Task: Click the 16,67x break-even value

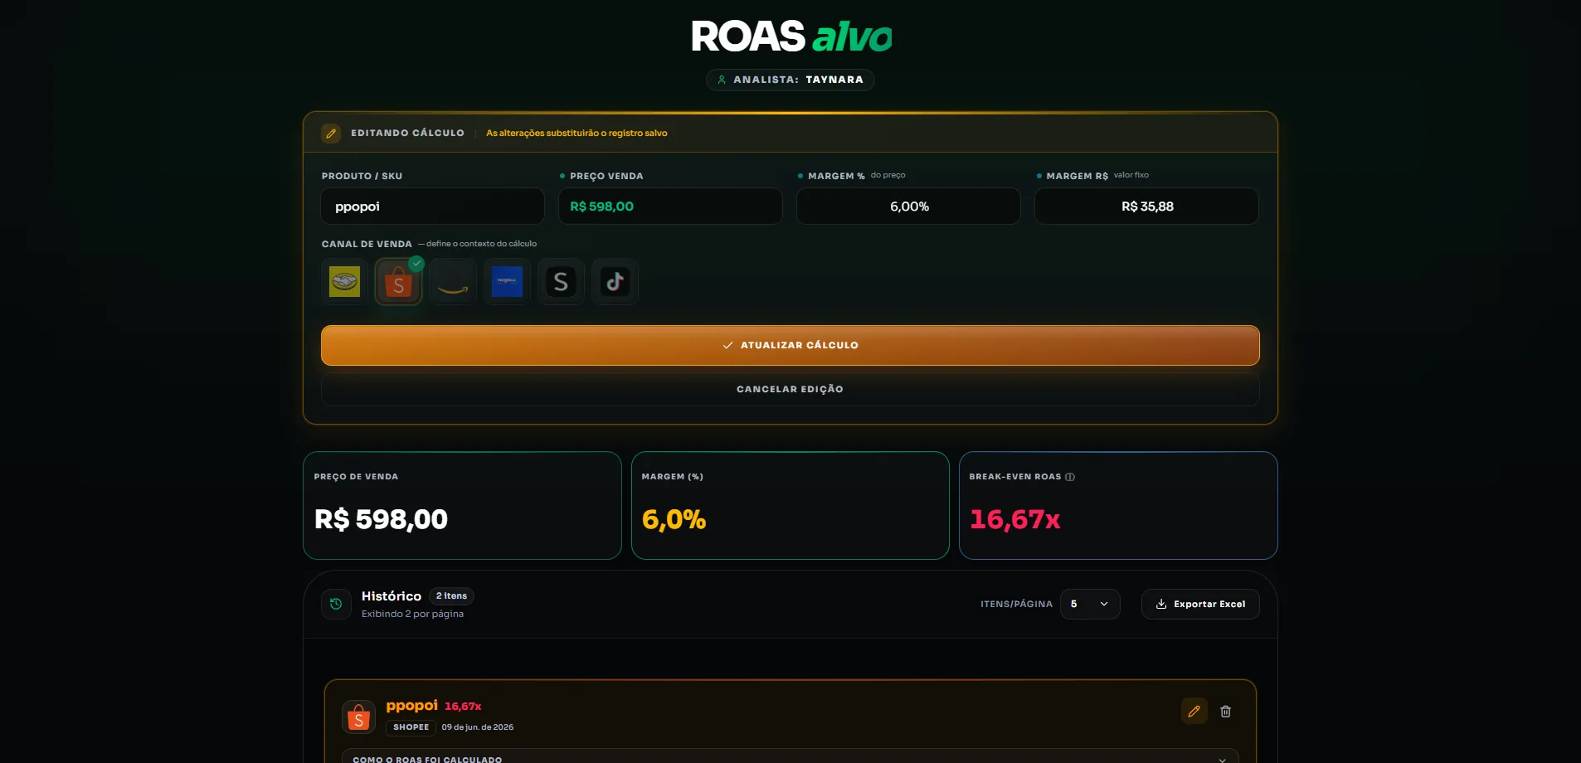Action: 1015,519
